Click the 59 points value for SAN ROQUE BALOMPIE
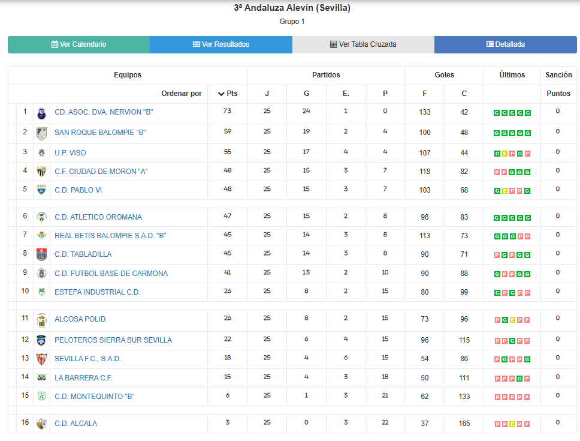The image size is (580, 441). tap(228, 131)
